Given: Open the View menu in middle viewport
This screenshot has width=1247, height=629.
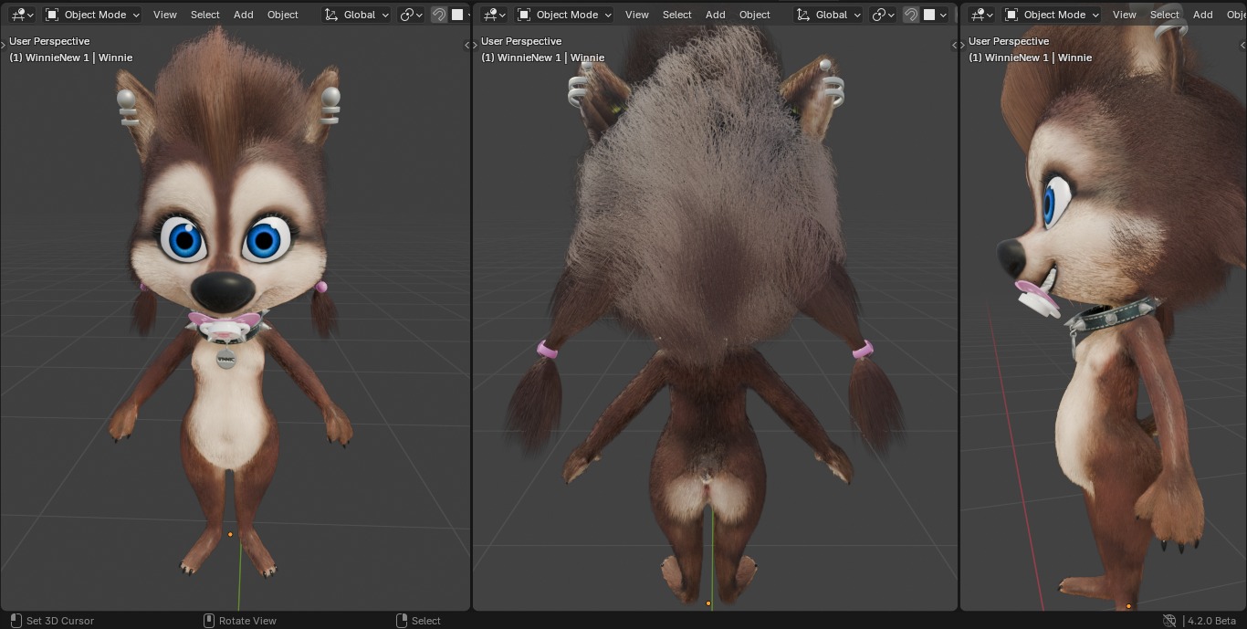Looking at the screenshot, I should click(x=637, y=15).
